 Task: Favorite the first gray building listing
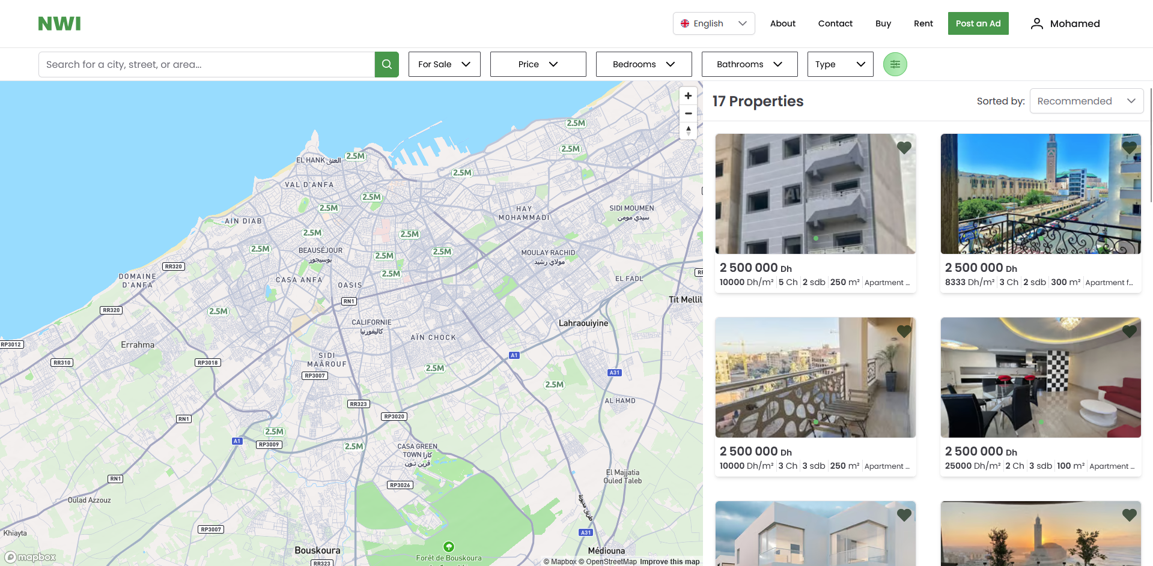[904, 147]
